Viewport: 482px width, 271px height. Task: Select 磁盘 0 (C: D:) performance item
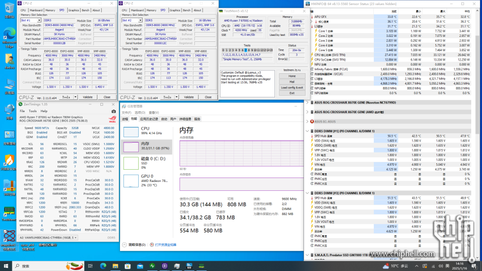click(x=147, y=163)
